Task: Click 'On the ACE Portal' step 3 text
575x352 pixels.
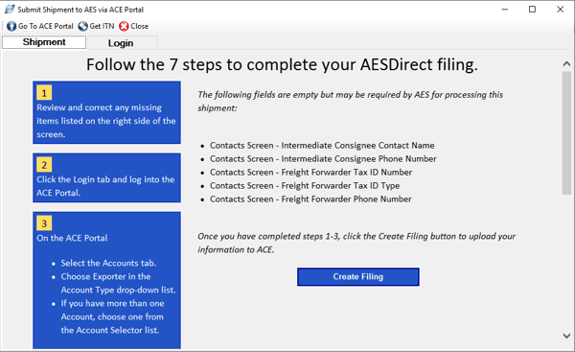Action: pyautogui.click(x=72, y=238)
